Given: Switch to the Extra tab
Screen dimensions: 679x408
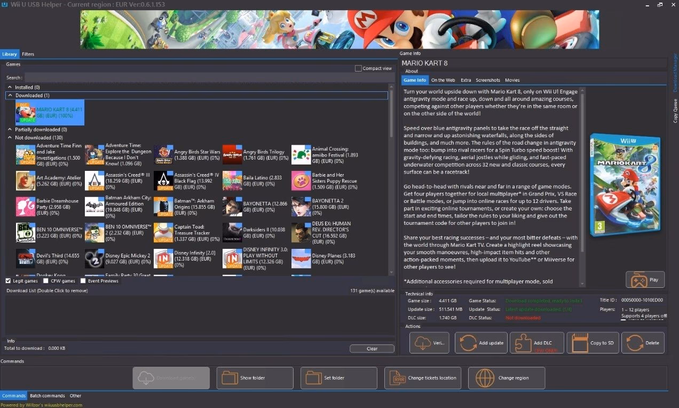Looking at the screenshot, I should pos(466,80).
